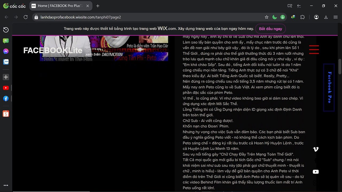Open Zalo in the sidebar
Image resolution: width=342 pixels, height=192 pixels.
(x=6, y=62)
